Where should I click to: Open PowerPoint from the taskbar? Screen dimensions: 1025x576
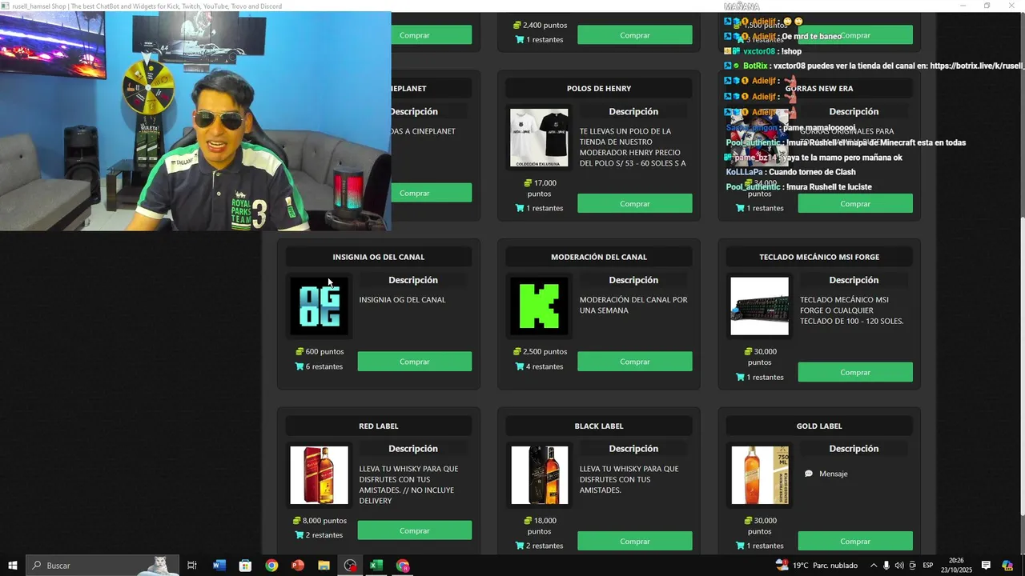pos(298,566)
